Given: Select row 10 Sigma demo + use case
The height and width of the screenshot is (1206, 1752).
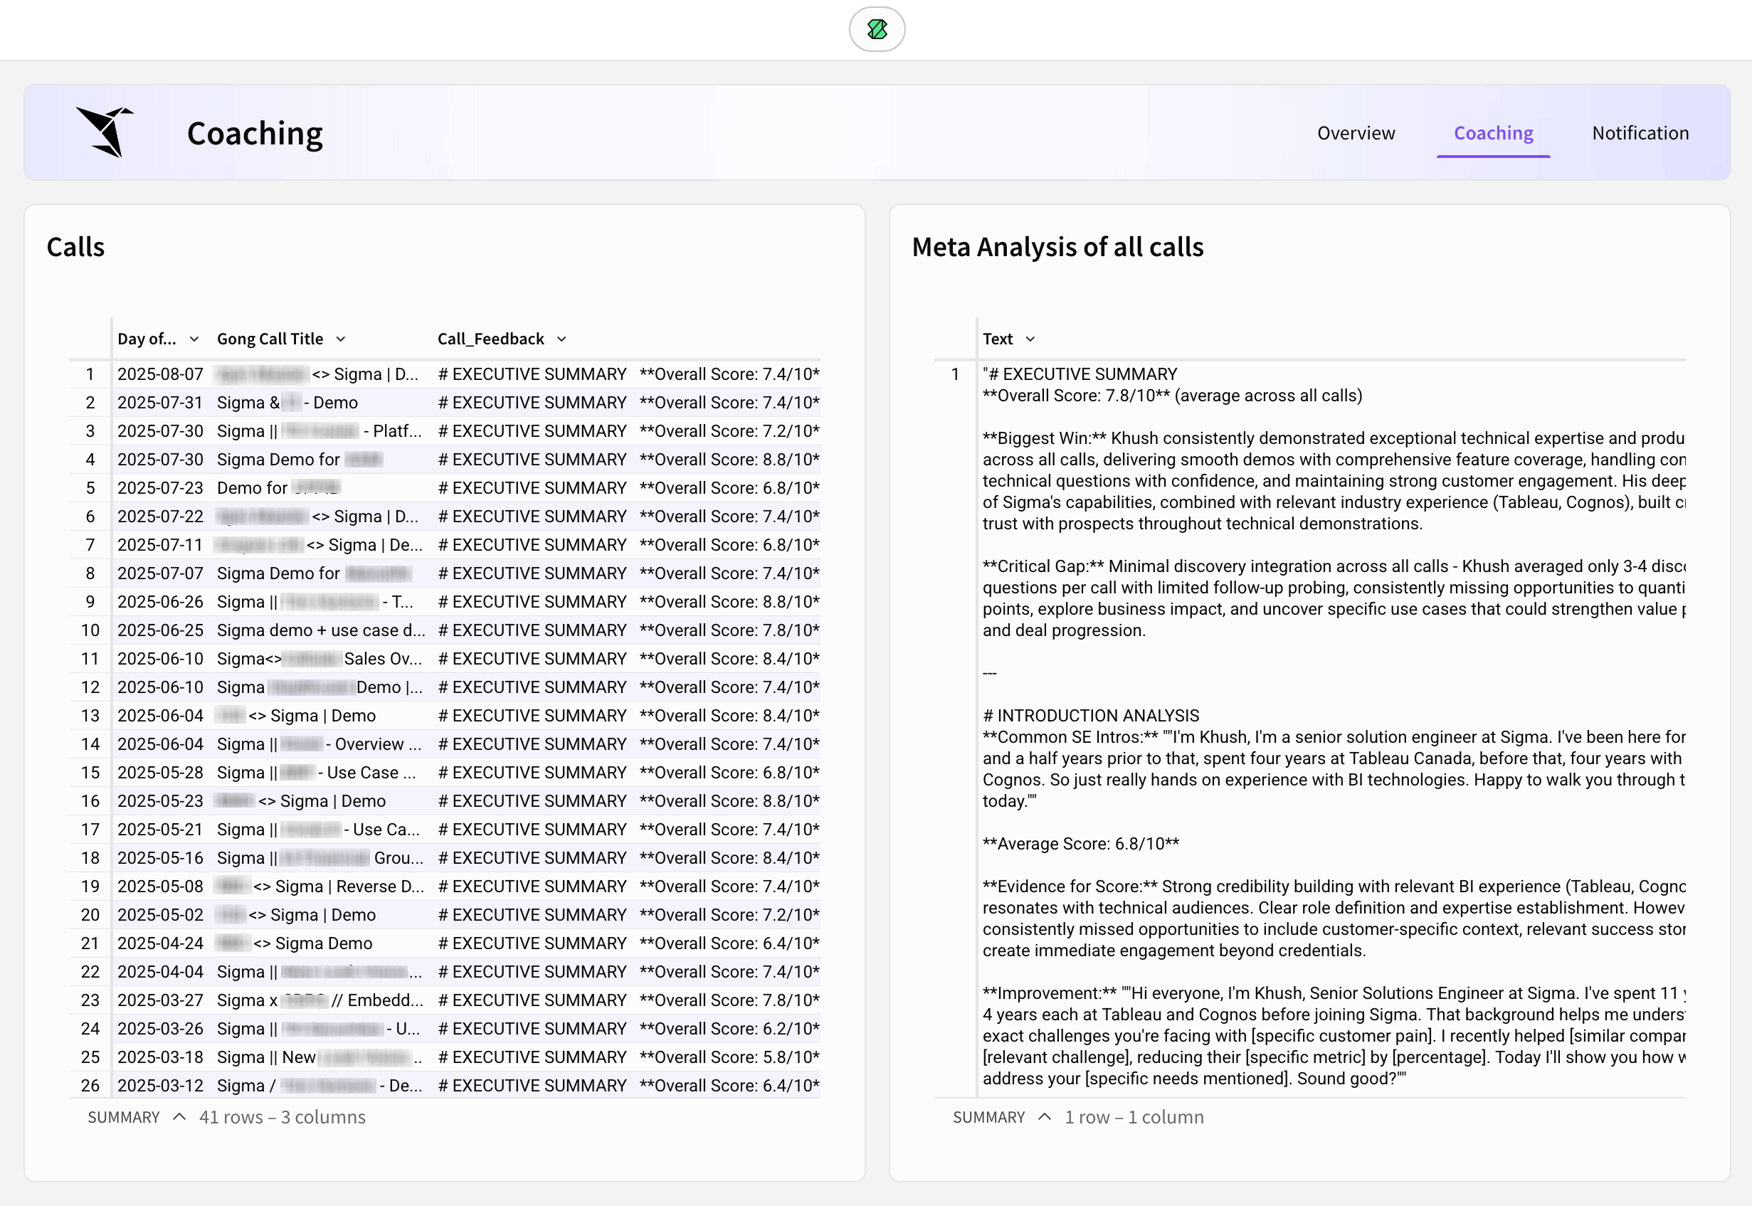Looking at the screenshot, I should (x=320, y=630).
